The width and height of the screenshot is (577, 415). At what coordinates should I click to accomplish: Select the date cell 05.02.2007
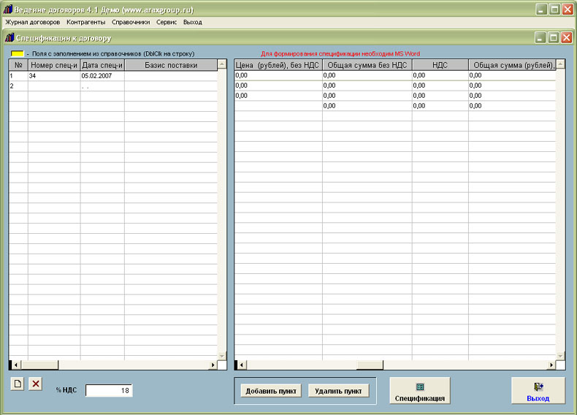coord(102,76)
